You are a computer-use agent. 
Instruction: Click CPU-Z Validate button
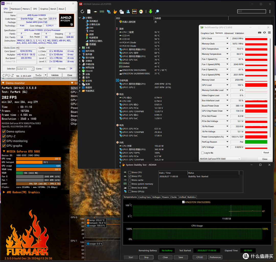(55, 75)
